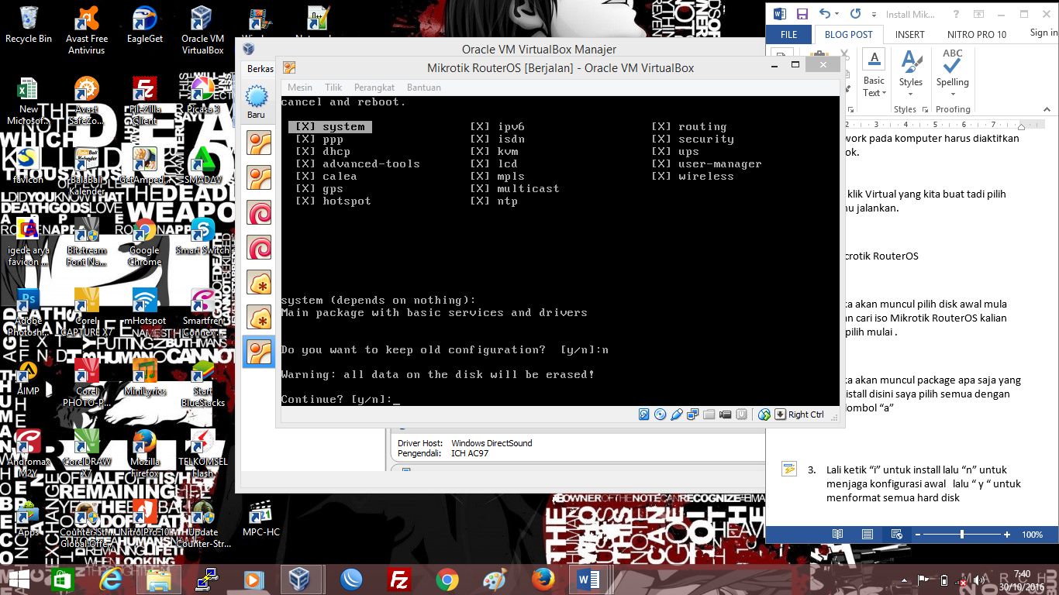1059x595 pixels.
Task: Open Internet Explorer from the taskbar
Action: 111,580
